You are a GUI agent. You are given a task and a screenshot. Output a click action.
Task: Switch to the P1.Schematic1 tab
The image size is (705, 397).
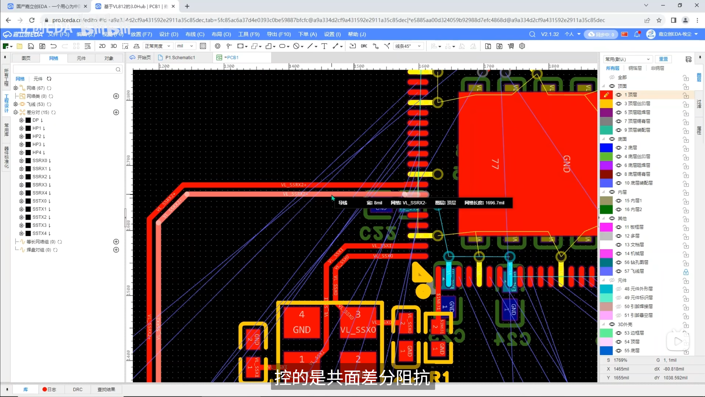coord(180,58)
